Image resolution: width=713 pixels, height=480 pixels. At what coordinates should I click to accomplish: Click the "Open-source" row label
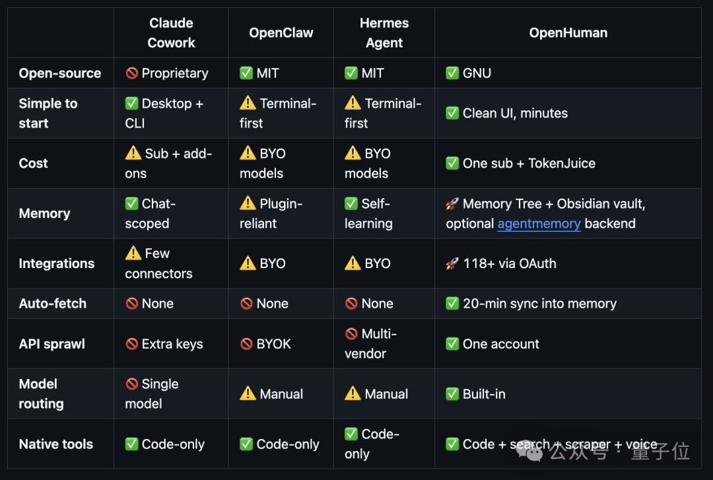pos(60,73)
